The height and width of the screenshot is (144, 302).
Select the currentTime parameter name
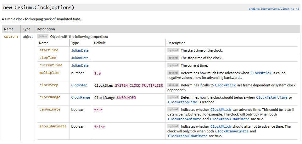[51, 65]
